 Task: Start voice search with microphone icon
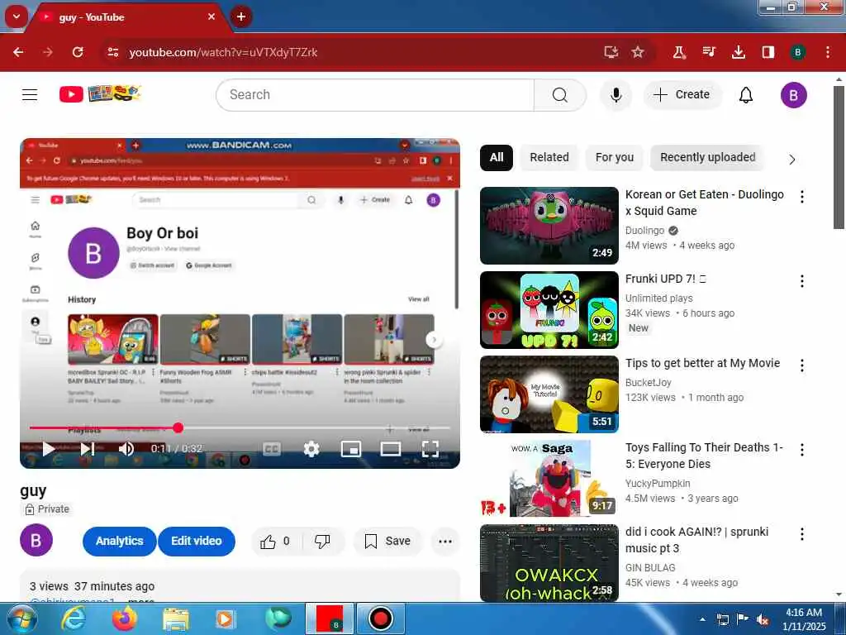[615, 95]
